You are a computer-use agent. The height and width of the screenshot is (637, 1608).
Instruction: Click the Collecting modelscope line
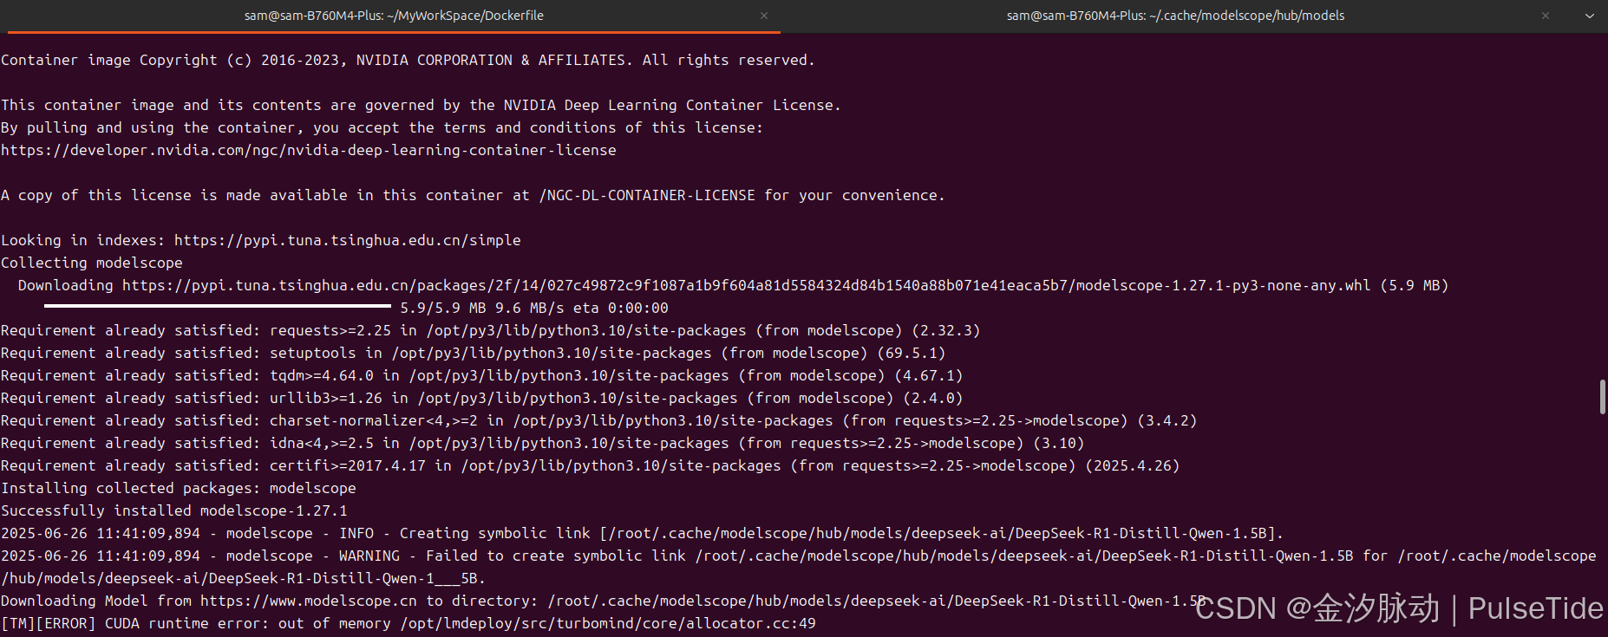91,262
